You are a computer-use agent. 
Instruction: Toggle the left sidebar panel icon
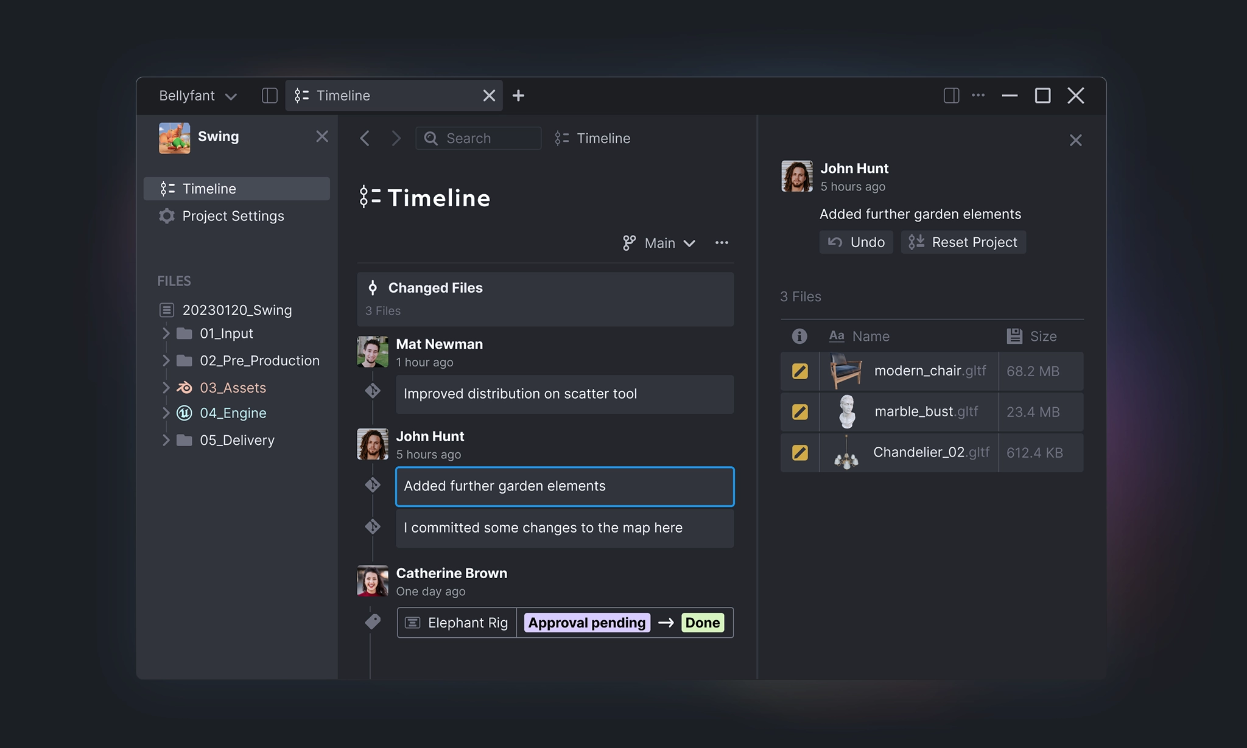[x=269, y=96]
